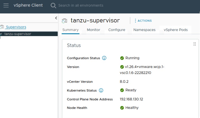Viewport: 200px width, 118px height.
Task: Open the Actions dropdown menu
Action: 143,21
